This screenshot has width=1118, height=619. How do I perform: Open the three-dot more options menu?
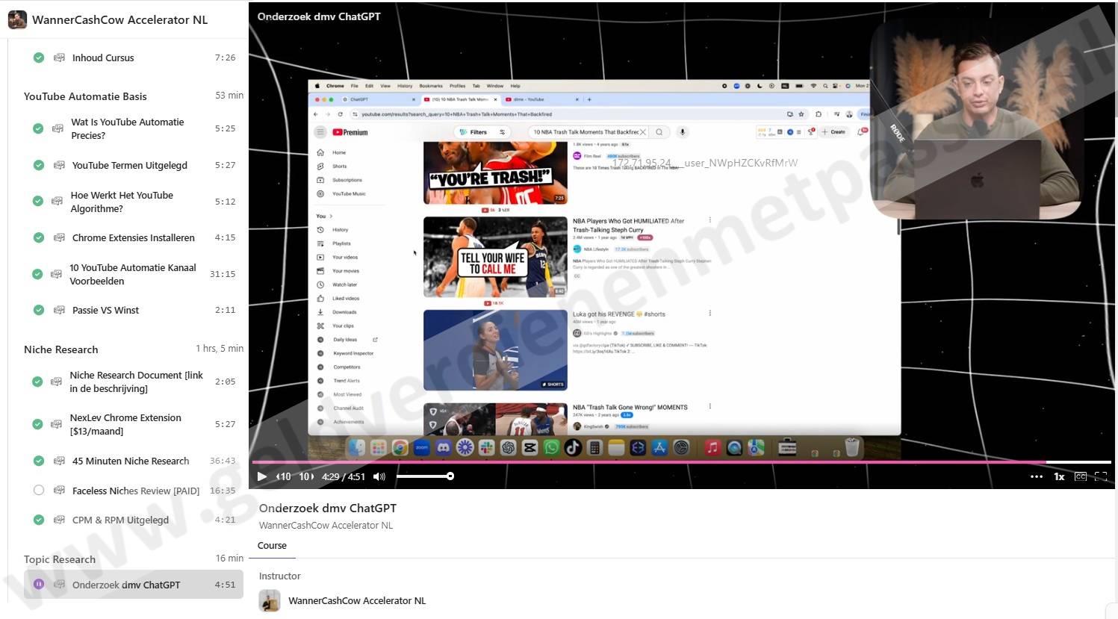click(x=1036, y=476)
